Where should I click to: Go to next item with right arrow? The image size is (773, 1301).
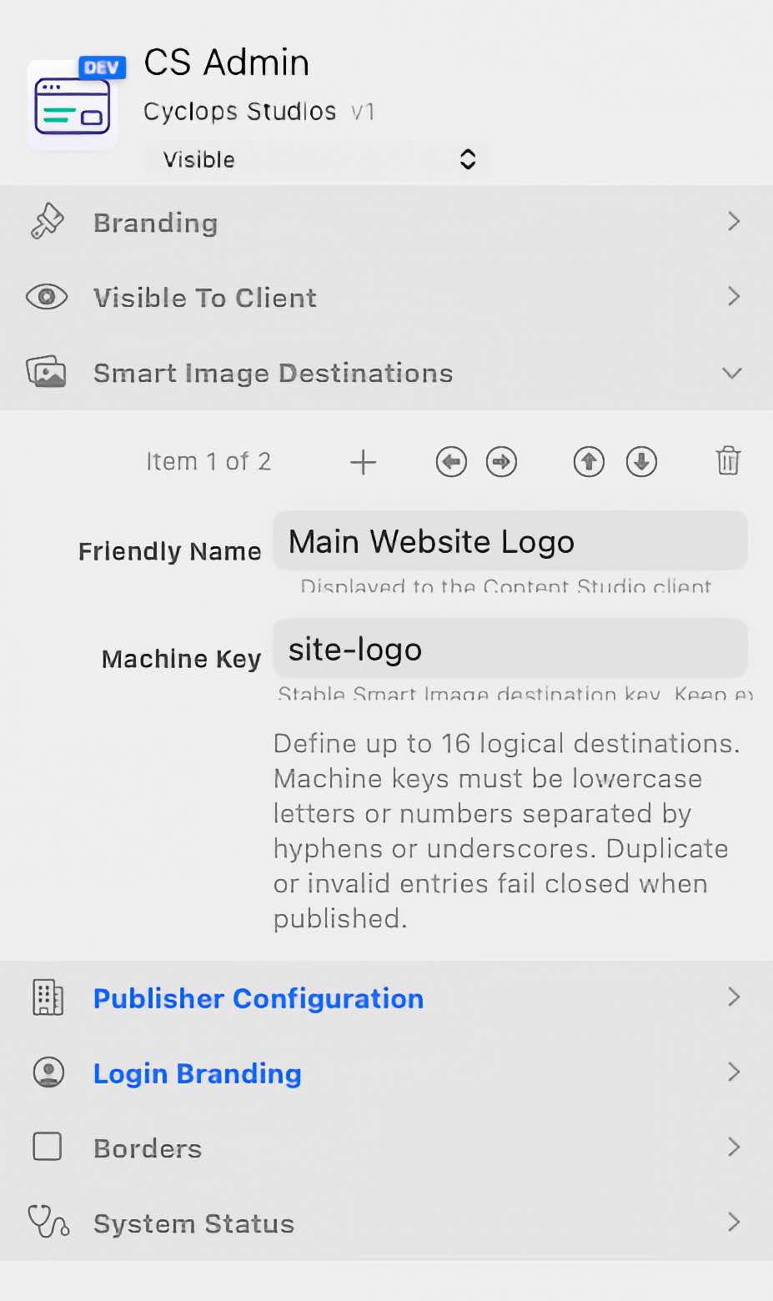[x=501, y=461]
